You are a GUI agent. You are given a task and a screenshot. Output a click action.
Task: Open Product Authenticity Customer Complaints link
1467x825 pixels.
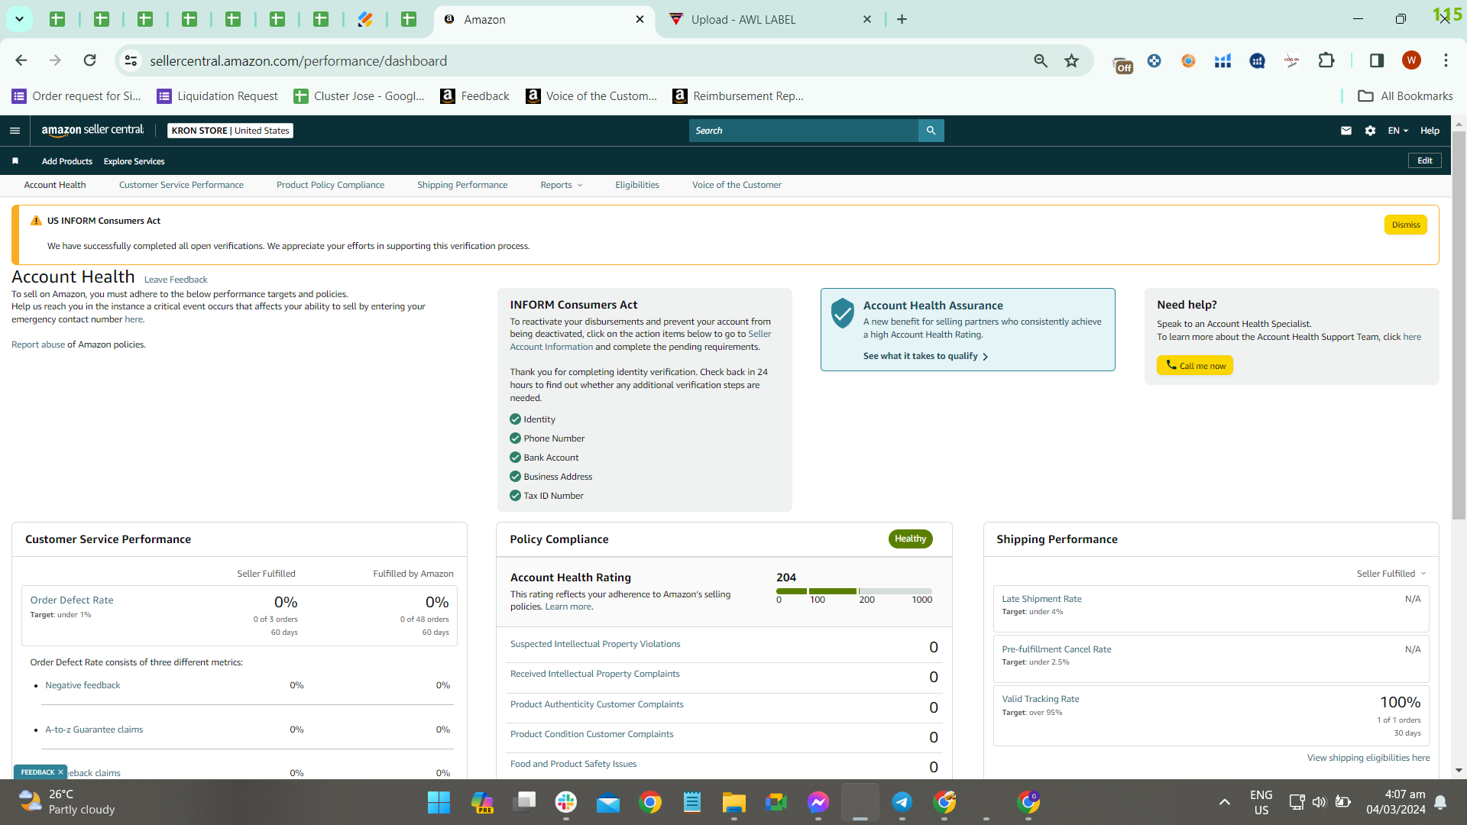pos(597,704)
